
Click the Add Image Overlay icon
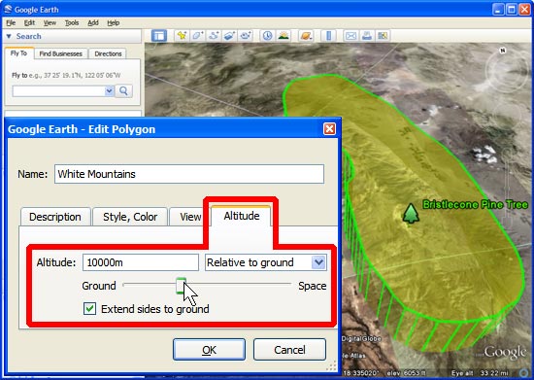229,35
